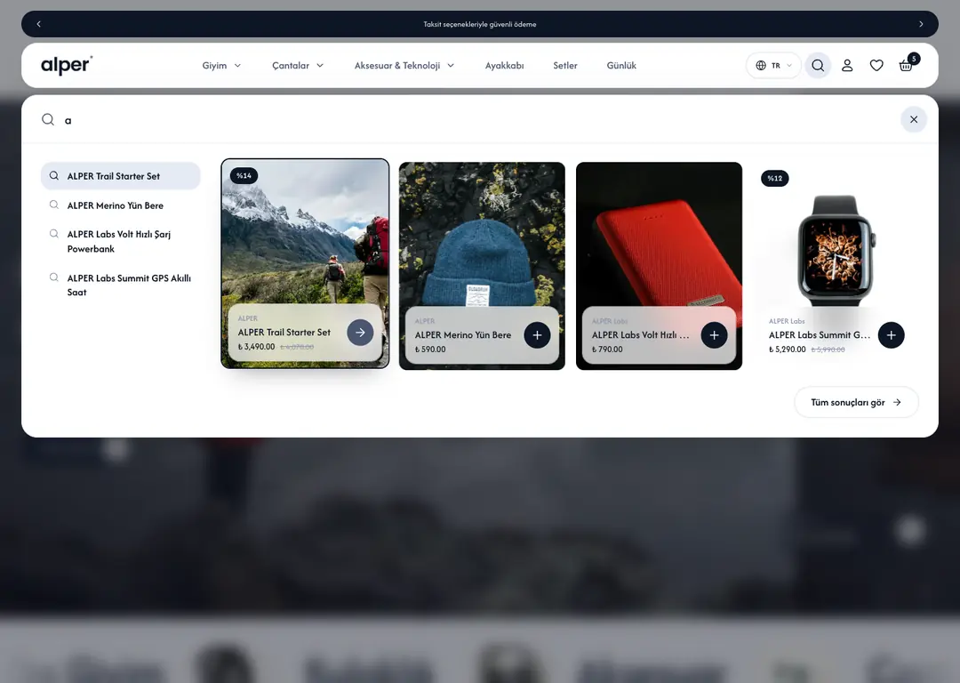Open the shopping basket icon

coord(906,66)
